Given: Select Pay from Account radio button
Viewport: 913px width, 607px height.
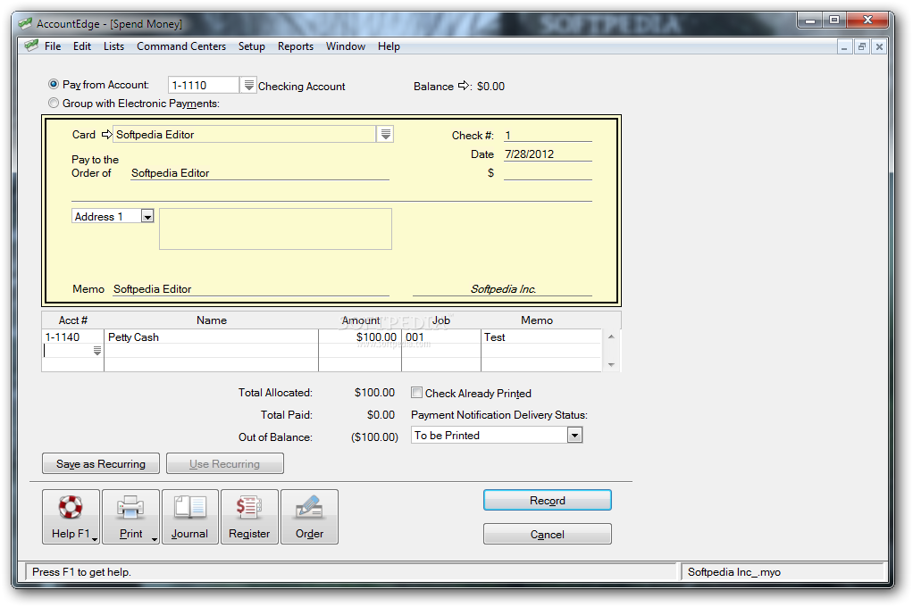Looking at the screenshot, I should click(54, 85).
